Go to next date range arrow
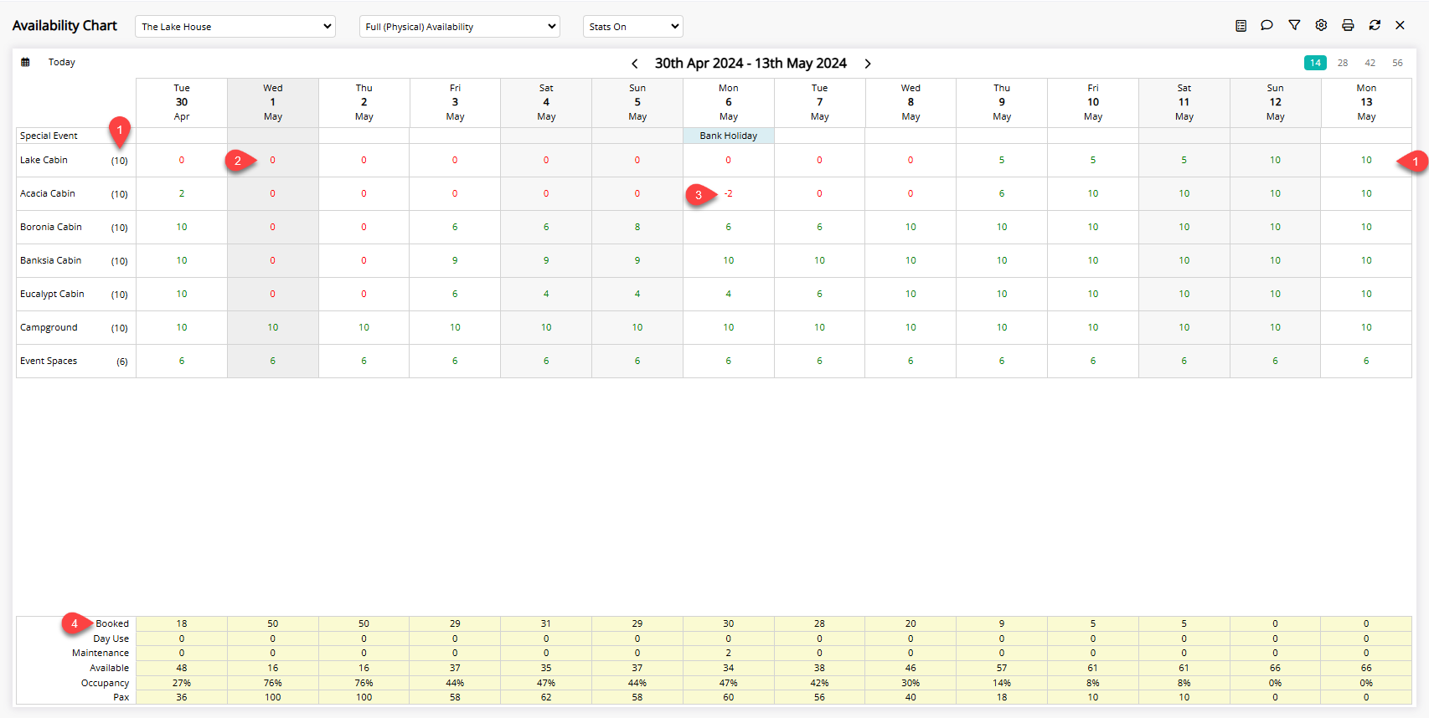The width and height of the screenshot is (1429, 718). coord(868,64)
